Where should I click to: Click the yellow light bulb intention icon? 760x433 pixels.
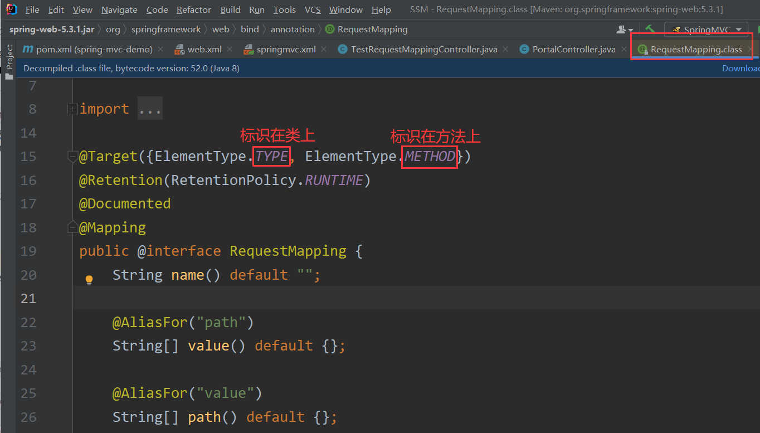point(89,279)
